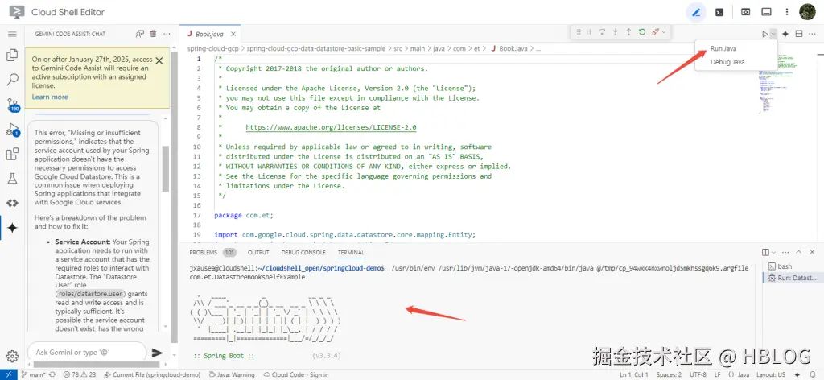Viewport: 824px width, 380px height.
Task: Click the src breadcrumb segment
Action: [x=399, y=48]
